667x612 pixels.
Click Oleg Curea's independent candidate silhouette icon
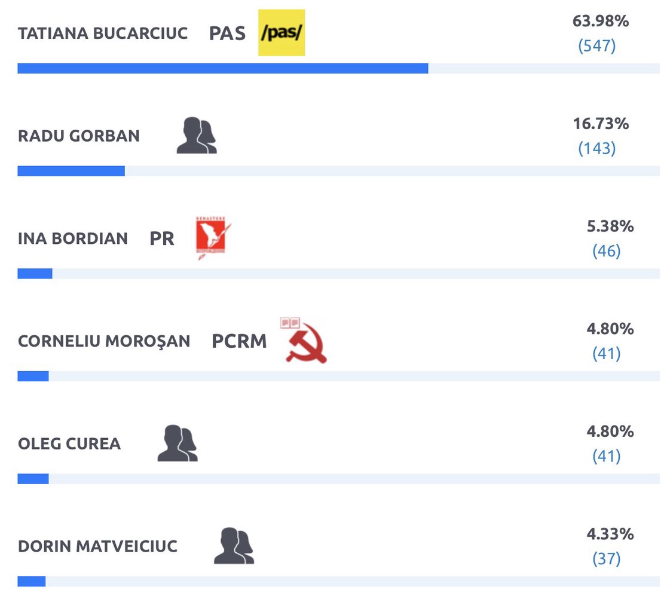pyautogui.click(x=178, y=443)
